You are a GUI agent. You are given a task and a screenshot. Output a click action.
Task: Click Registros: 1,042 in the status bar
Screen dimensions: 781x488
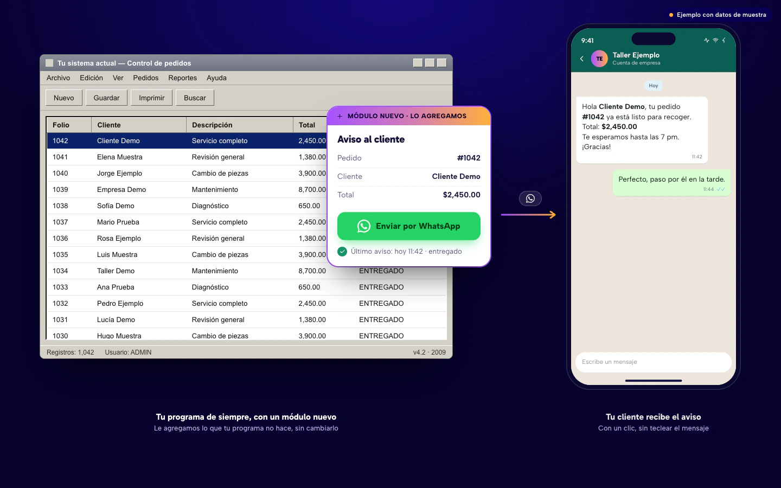pyautogui.click(x=71, y=352)
